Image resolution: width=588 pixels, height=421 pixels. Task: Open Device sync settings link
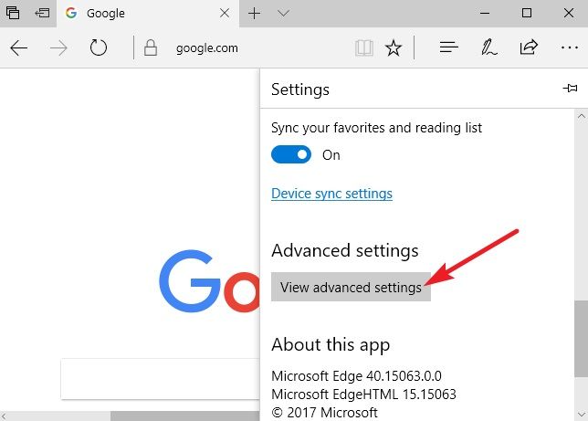click(x=331, y=194)
